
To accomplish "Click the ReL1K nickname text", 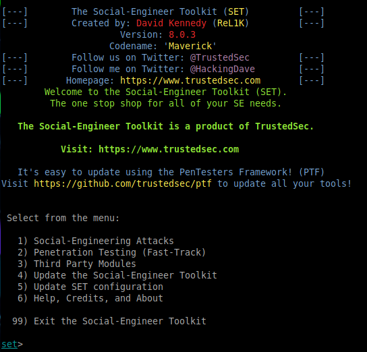I will click(231, 24).
